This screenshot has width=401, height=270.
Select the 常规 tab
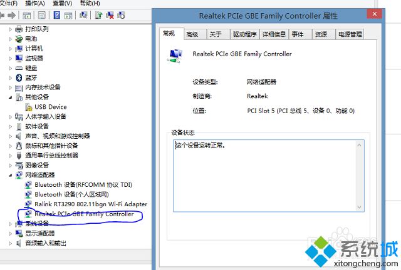tap(171, 33)
